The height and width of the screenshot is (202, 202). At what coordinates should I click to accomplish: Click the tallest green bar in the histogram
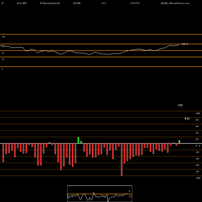pos(78,140)
